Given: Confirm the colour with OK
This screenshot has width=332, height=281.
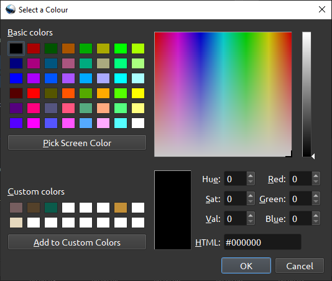Looking at the screenshot, I should click(x=246, y=265).
